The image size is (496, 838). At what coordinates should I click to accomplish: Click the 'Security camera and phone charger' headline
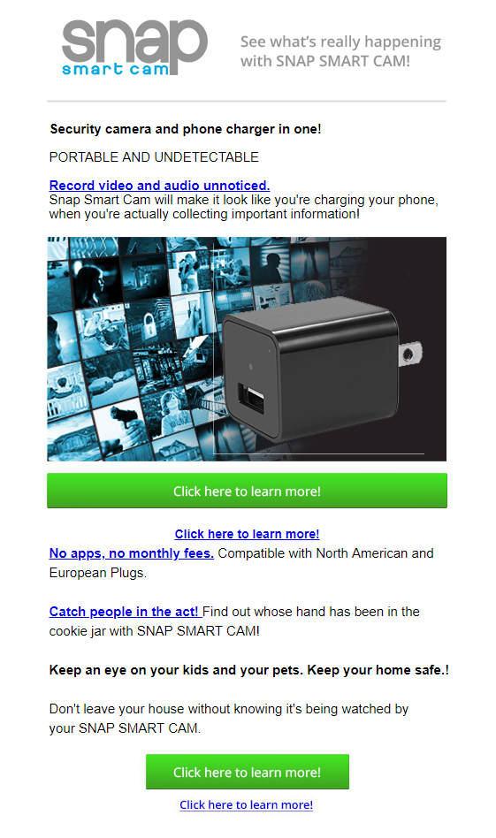[x=186, y=129]
